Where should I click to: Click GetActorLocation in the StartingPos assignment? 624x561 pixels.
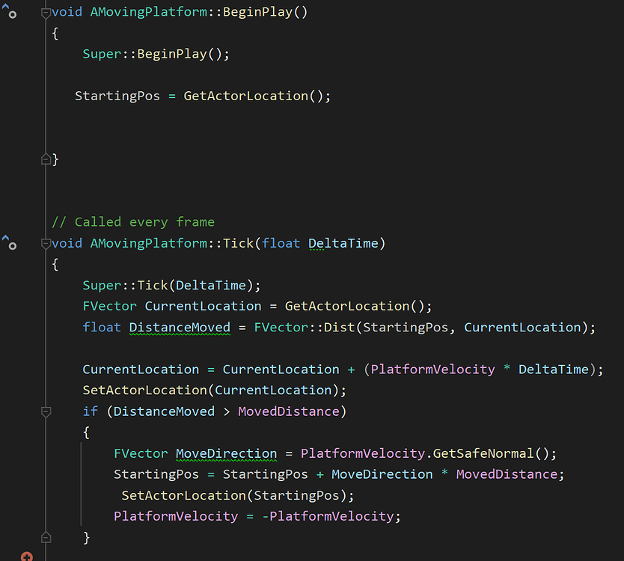(x=246, y=96)
